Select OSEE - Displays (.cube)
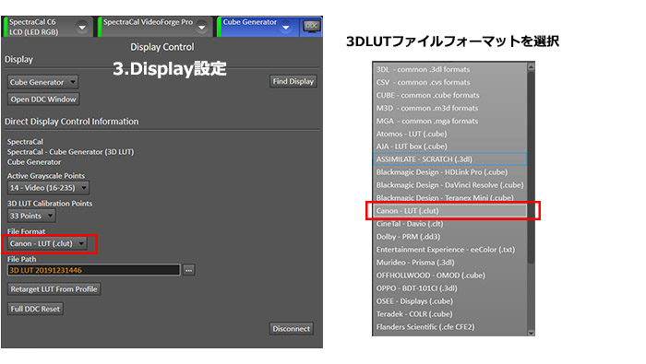 pyautogui.click(x=450, y=301)
